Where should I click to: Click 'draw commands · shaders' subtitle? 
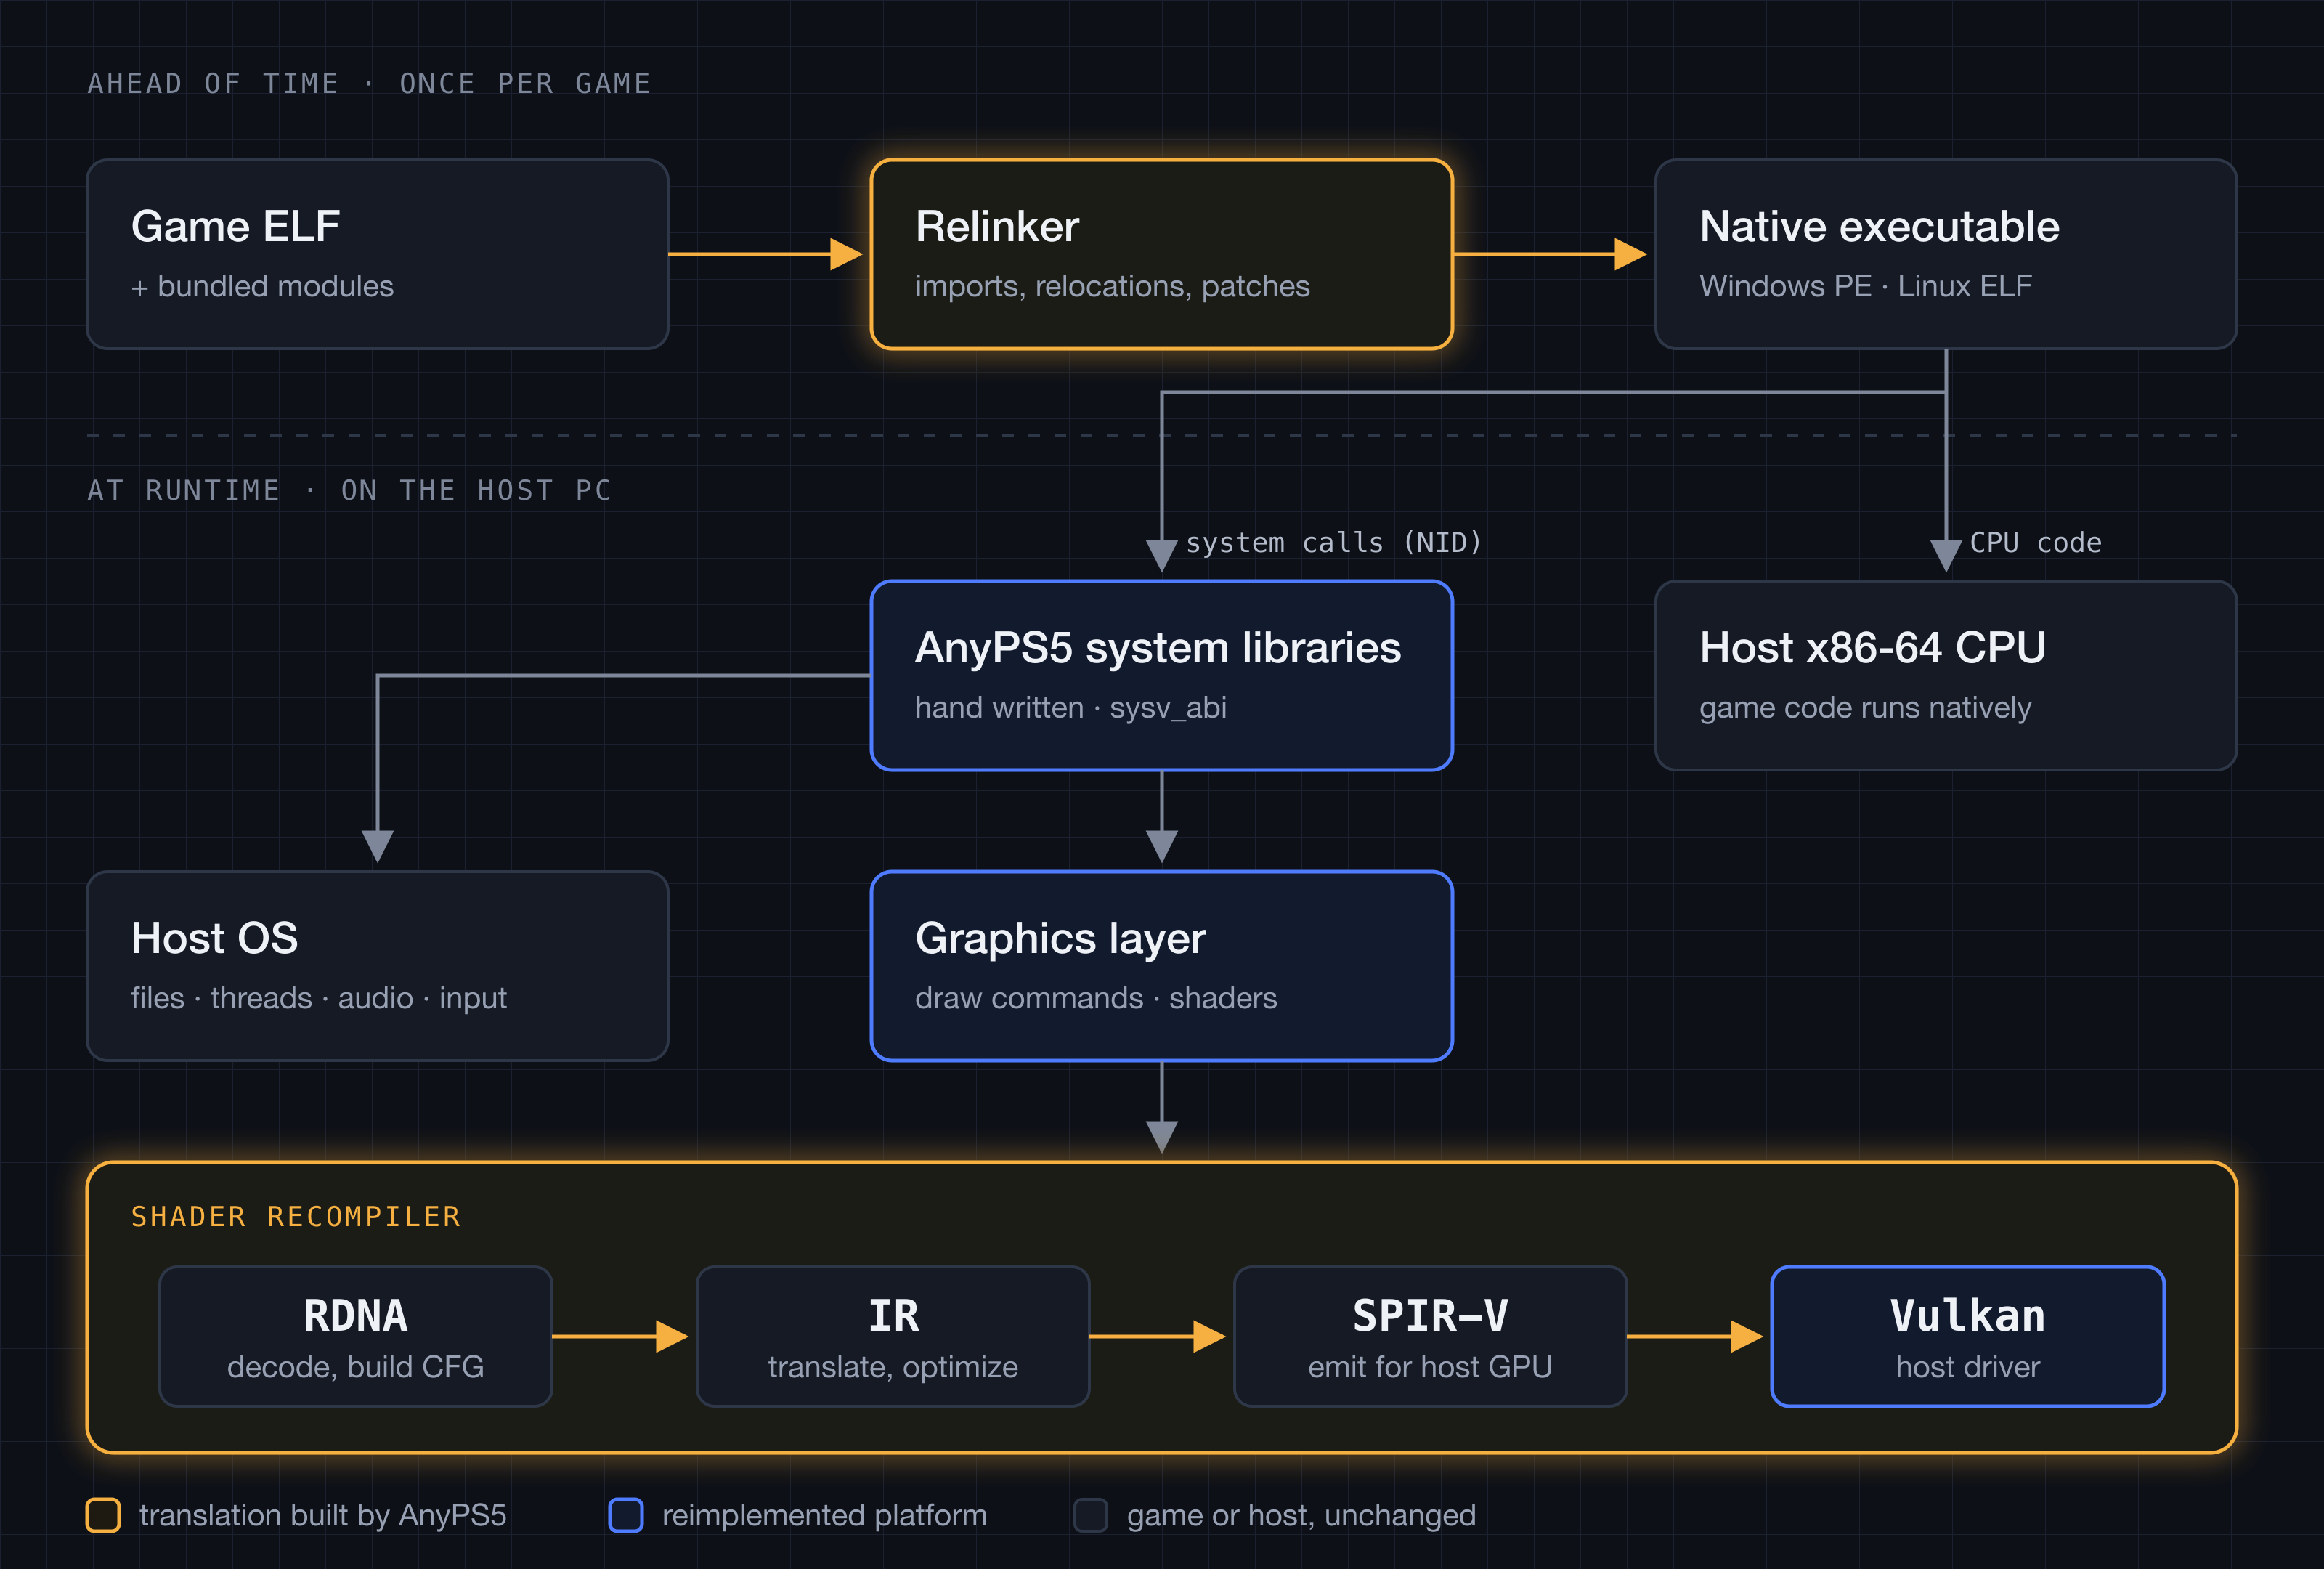click(x=1096, y=999)
